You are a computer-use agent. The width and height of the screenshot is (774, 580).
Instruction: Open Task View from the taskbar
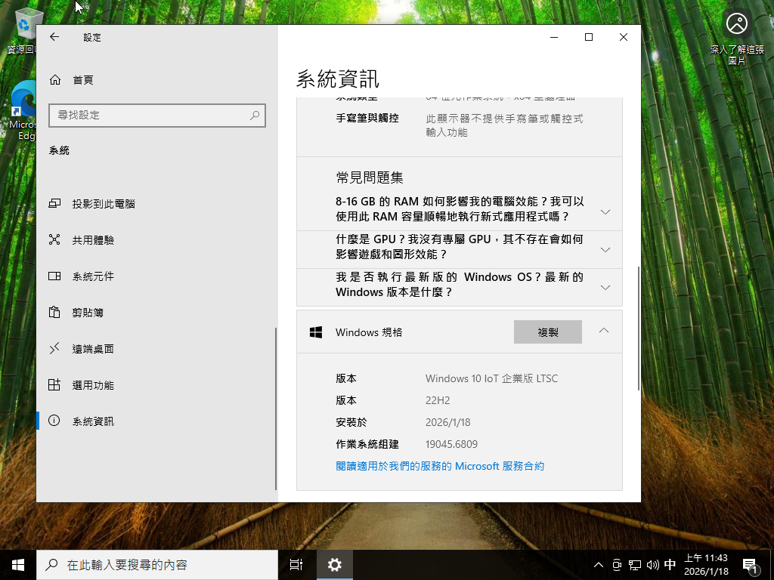pyautogui.click(x=296, y=564)
